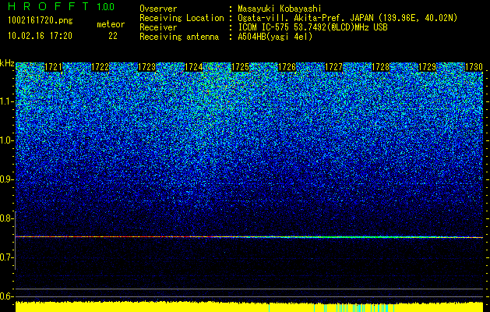Click the 1721 time marker

click(54, 67)
